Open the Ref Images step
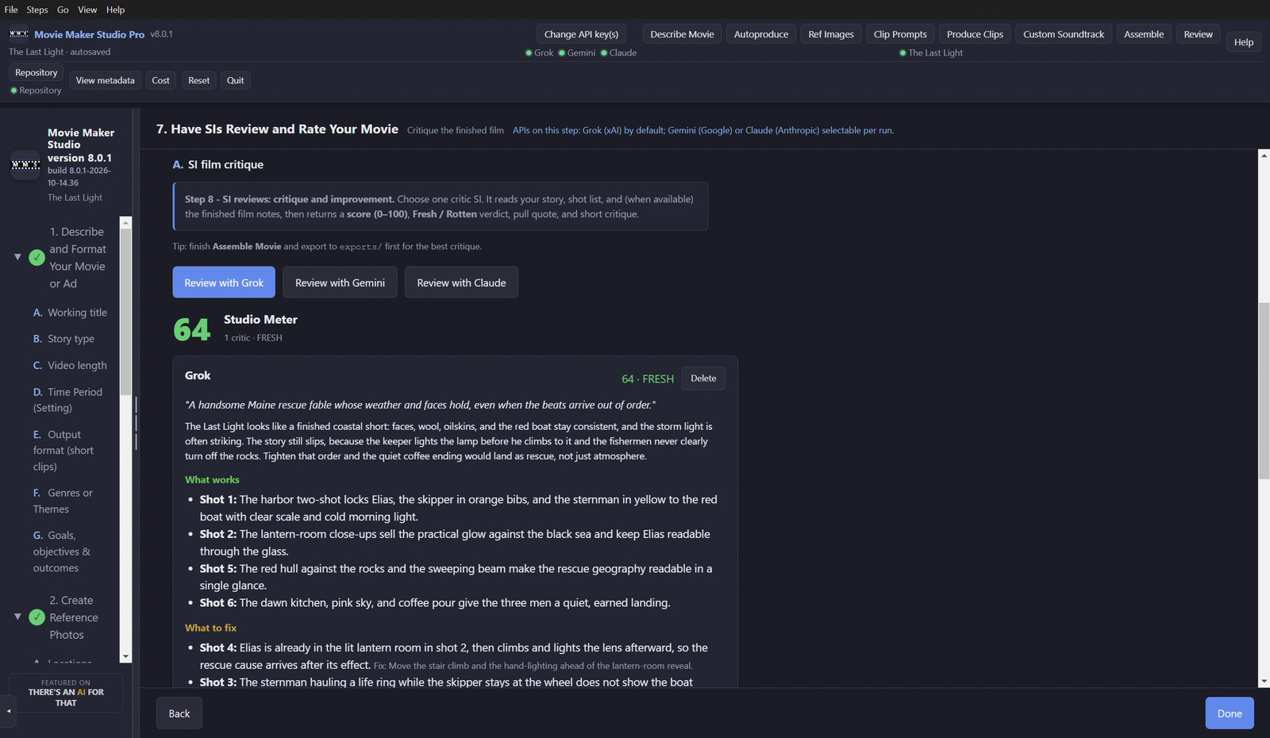This screenshot has width=1270, height=738. [831, 34]
